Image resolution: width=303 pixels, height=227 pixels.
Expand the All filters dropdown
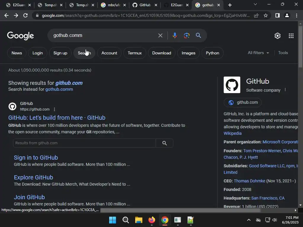coord(258,53)
